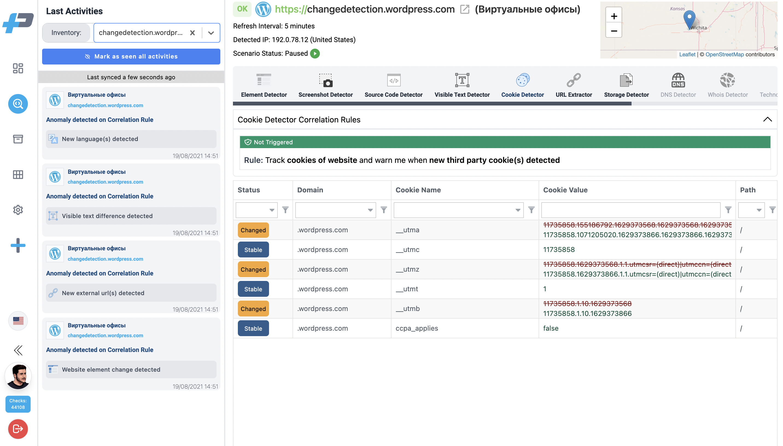Click Changed badge for __utma row
The width and height of the screenshot is (783, 446).
point(253,230)
